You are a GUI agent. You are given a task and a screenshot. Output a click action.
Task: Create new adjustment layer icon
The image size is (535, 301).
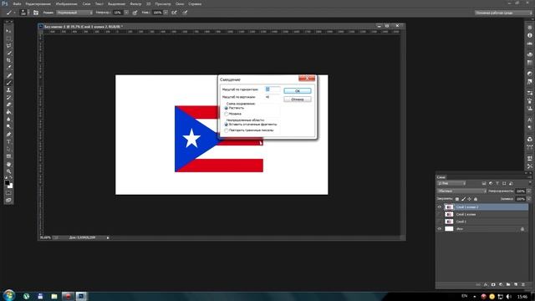[x=501, y=284]
